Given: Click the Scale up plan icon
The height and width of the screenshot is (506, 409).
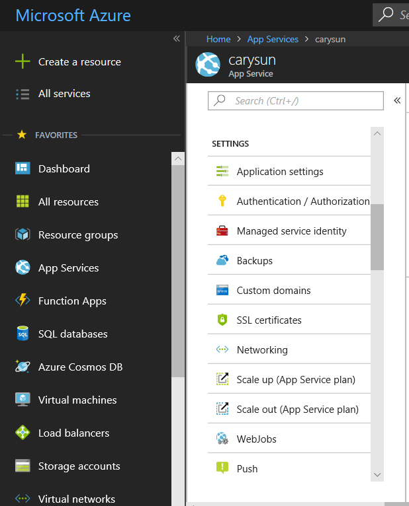Looking at the screenshot, I should (x=222, y=379).
